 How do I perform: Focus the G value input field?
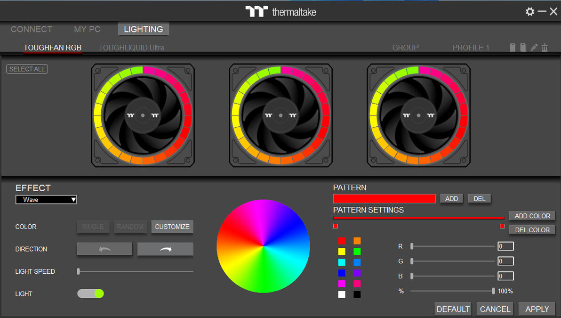click(x=505, y=261)
